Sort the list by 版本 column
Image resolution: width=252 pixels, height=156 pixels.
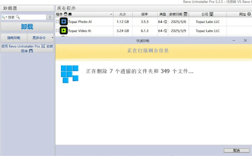145,14
